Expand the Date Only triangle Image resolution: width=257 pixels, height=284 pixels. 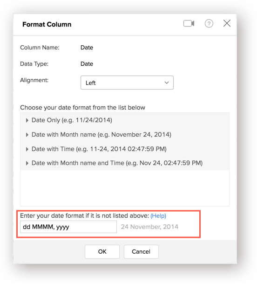click(x=27, y=120)
